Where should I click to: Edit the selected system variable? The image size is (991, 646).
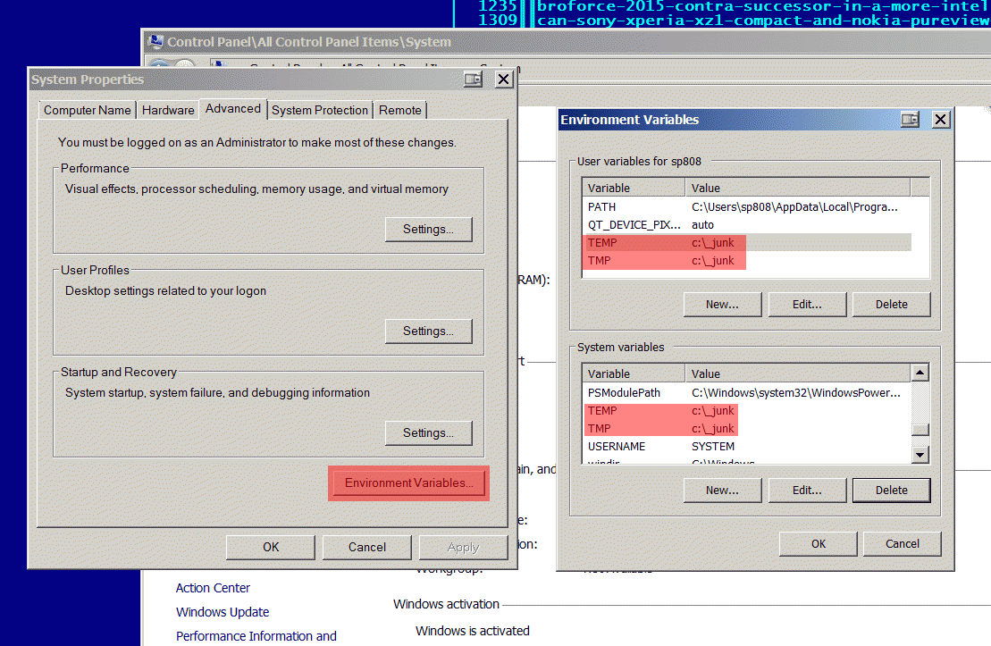807,491
